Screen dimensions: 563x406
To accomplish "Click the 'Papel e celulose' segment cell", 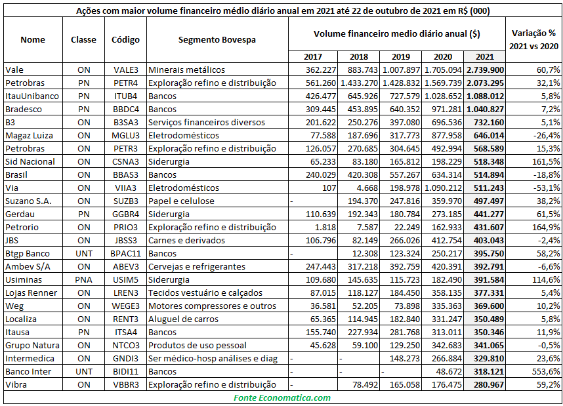I will (217, 201).
